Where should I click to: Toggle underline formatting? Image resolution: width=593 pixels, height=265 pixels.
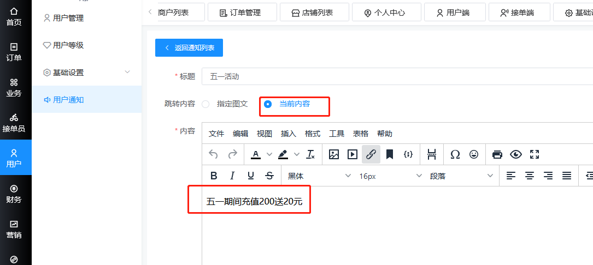tap(251, 176)
